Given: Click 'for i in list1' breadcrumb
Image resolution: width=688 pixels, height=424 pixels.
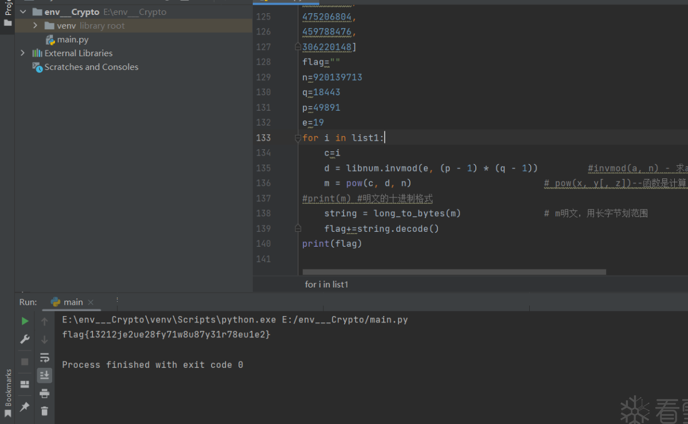Looking at the screenshot, I should (x=326, y=285).
